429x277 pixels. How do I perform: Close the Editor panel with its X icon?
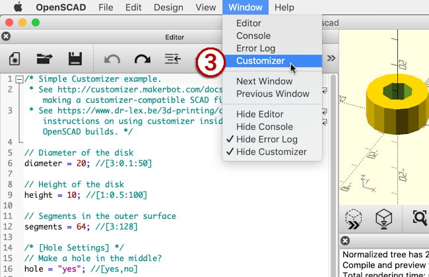[6, 36]
